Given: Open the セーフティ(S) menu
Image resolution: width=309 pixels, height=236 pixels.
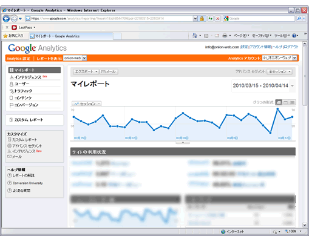Looking at the screenshot, I should pyautogui.click(x=262, y=36).
